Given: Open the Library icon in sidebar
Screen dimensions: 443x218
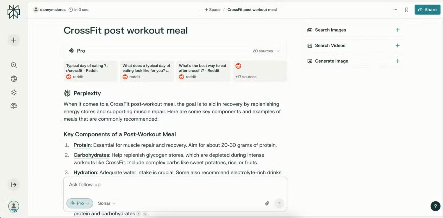Looking at the screenshot, I should 14,106.
